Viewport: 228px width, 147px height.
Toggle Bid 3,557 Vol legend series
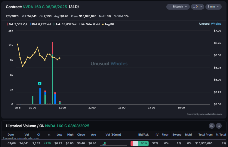pos(17,24)
